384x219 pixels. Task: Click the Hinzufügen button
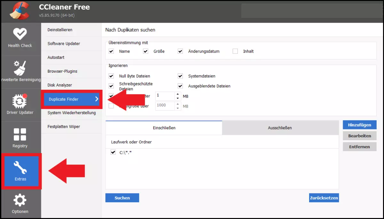coord(359,125)
